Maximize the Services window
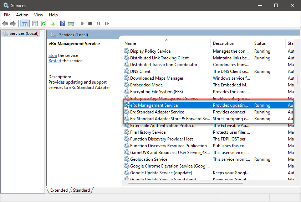The height and width of the screenshot is (202, 301). [276, 5]
